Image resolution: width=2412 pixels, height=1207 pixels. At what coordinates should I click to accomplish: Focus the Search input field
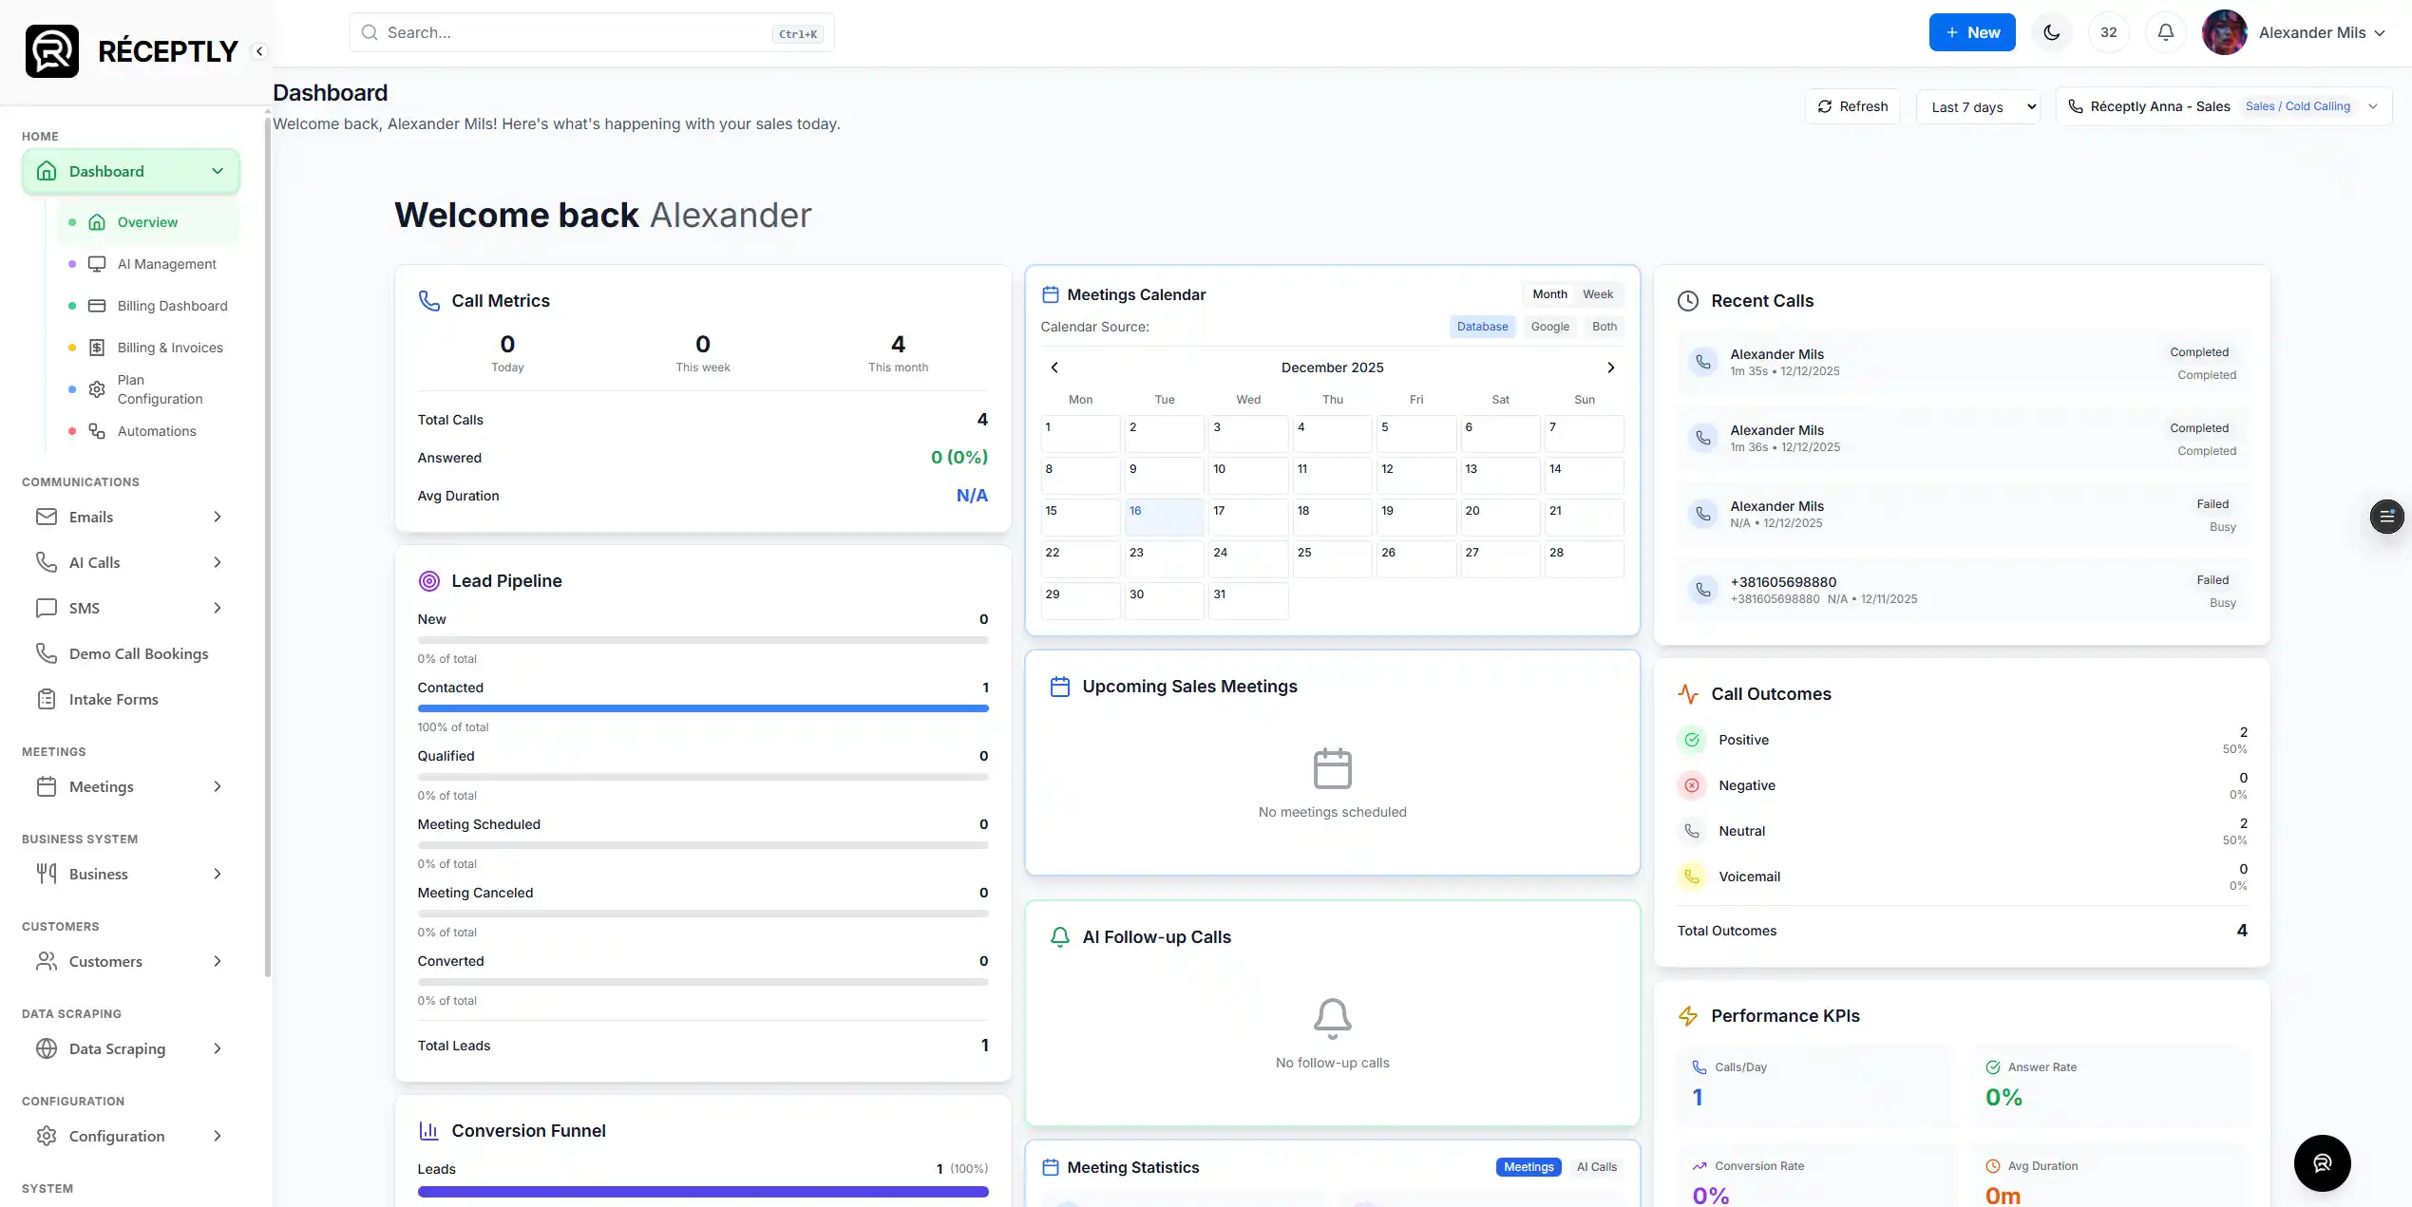[x=592, y=32]
